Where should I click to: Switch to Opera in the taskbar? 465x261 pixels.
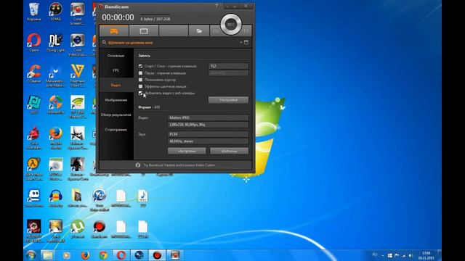pos(121,255)
